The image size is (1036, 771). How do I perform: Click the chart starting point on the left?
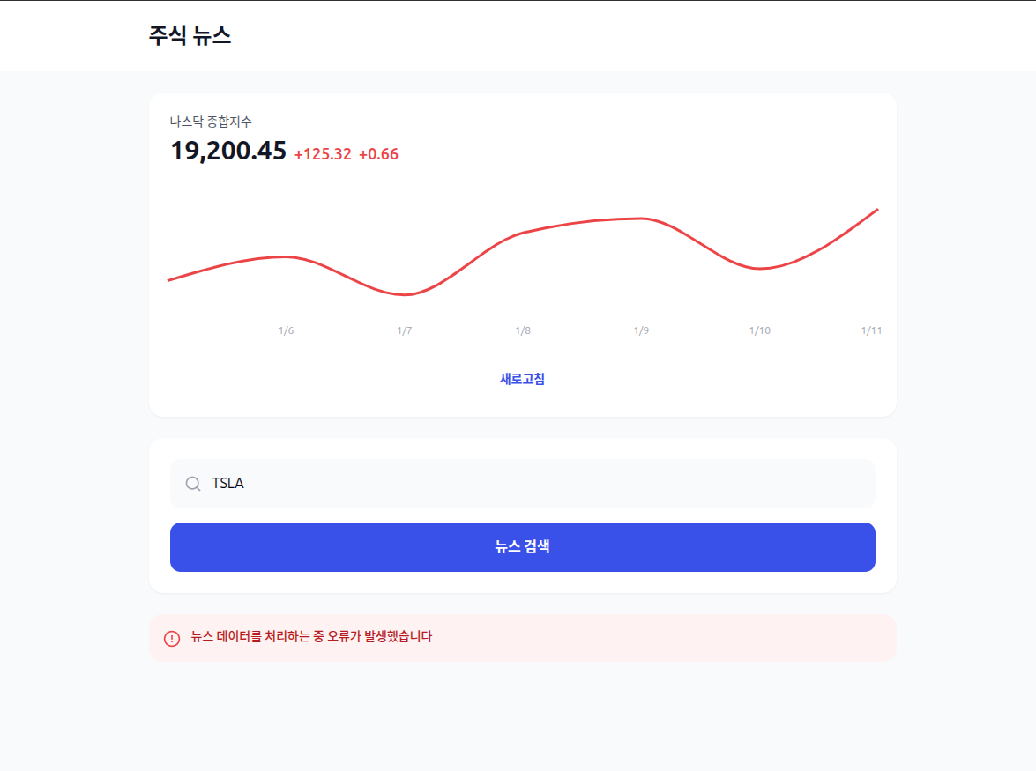tap(168, 280)
